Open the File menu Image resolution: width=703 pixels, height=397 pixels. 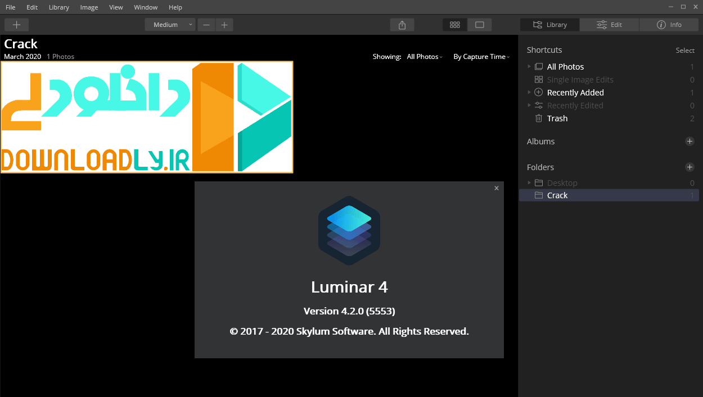10,7
